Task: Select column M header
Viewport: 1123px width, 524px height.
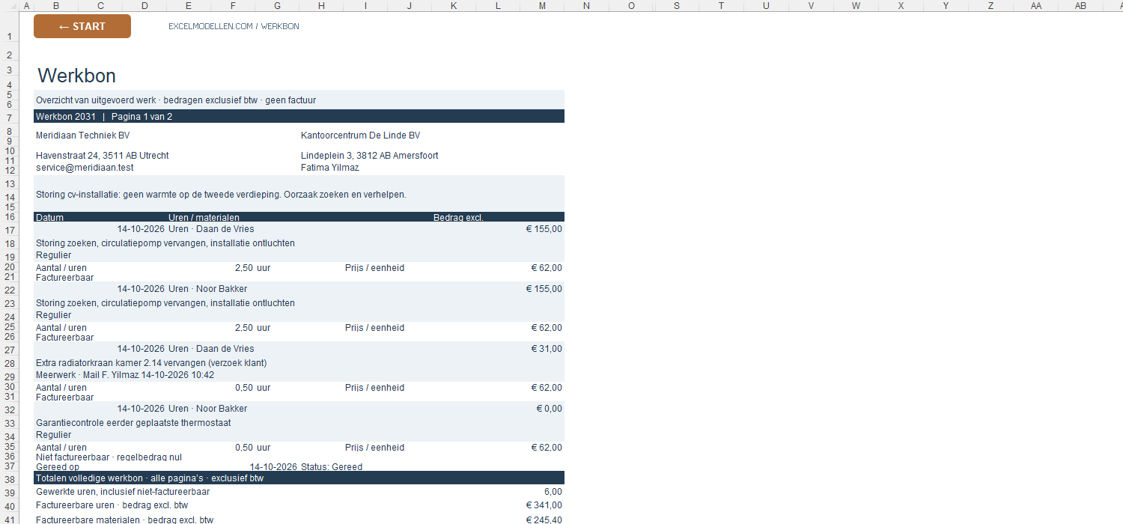Action: (x=542, y=5)
